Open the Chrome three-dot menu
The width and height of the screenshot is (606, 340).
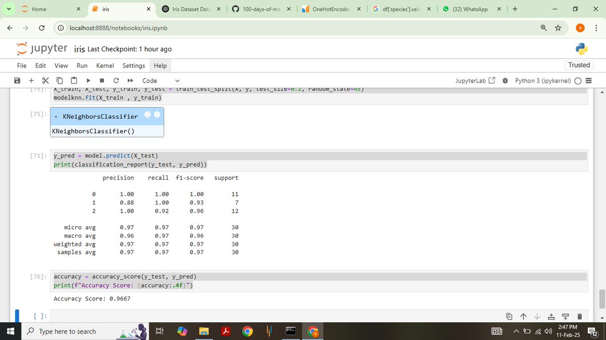596,28
